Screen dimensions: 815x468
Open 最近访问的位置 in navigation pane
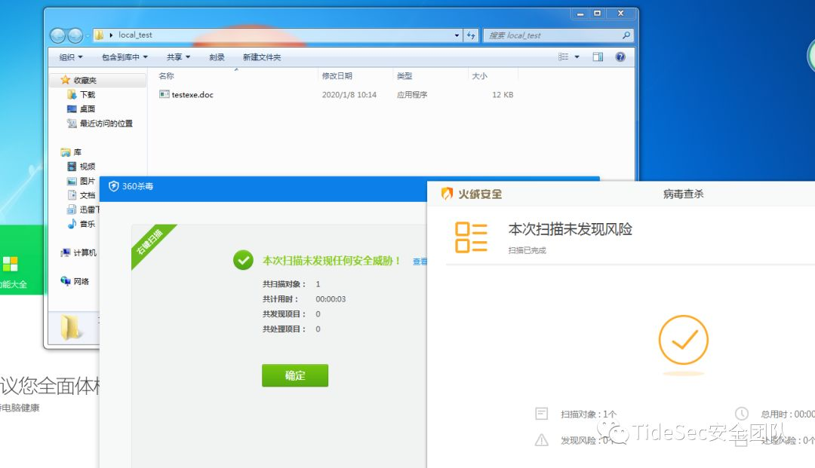(106, 123)
